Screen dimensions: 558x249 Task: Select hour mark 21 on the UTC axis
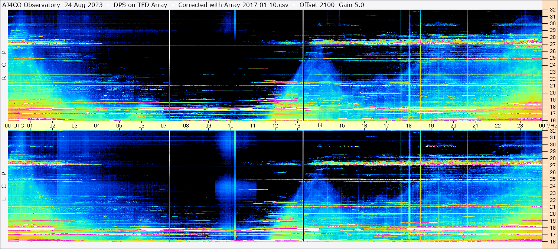[476, 126]
